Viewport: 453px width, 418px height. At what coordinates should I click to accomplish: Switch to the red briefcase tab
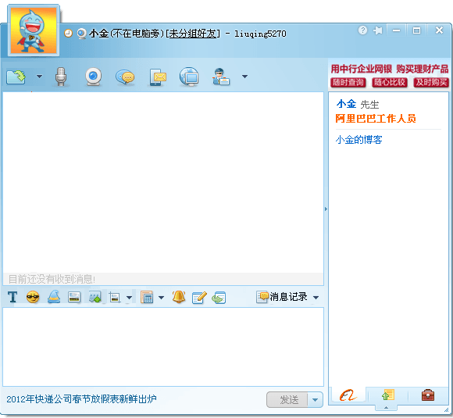[x=428, y=395]
